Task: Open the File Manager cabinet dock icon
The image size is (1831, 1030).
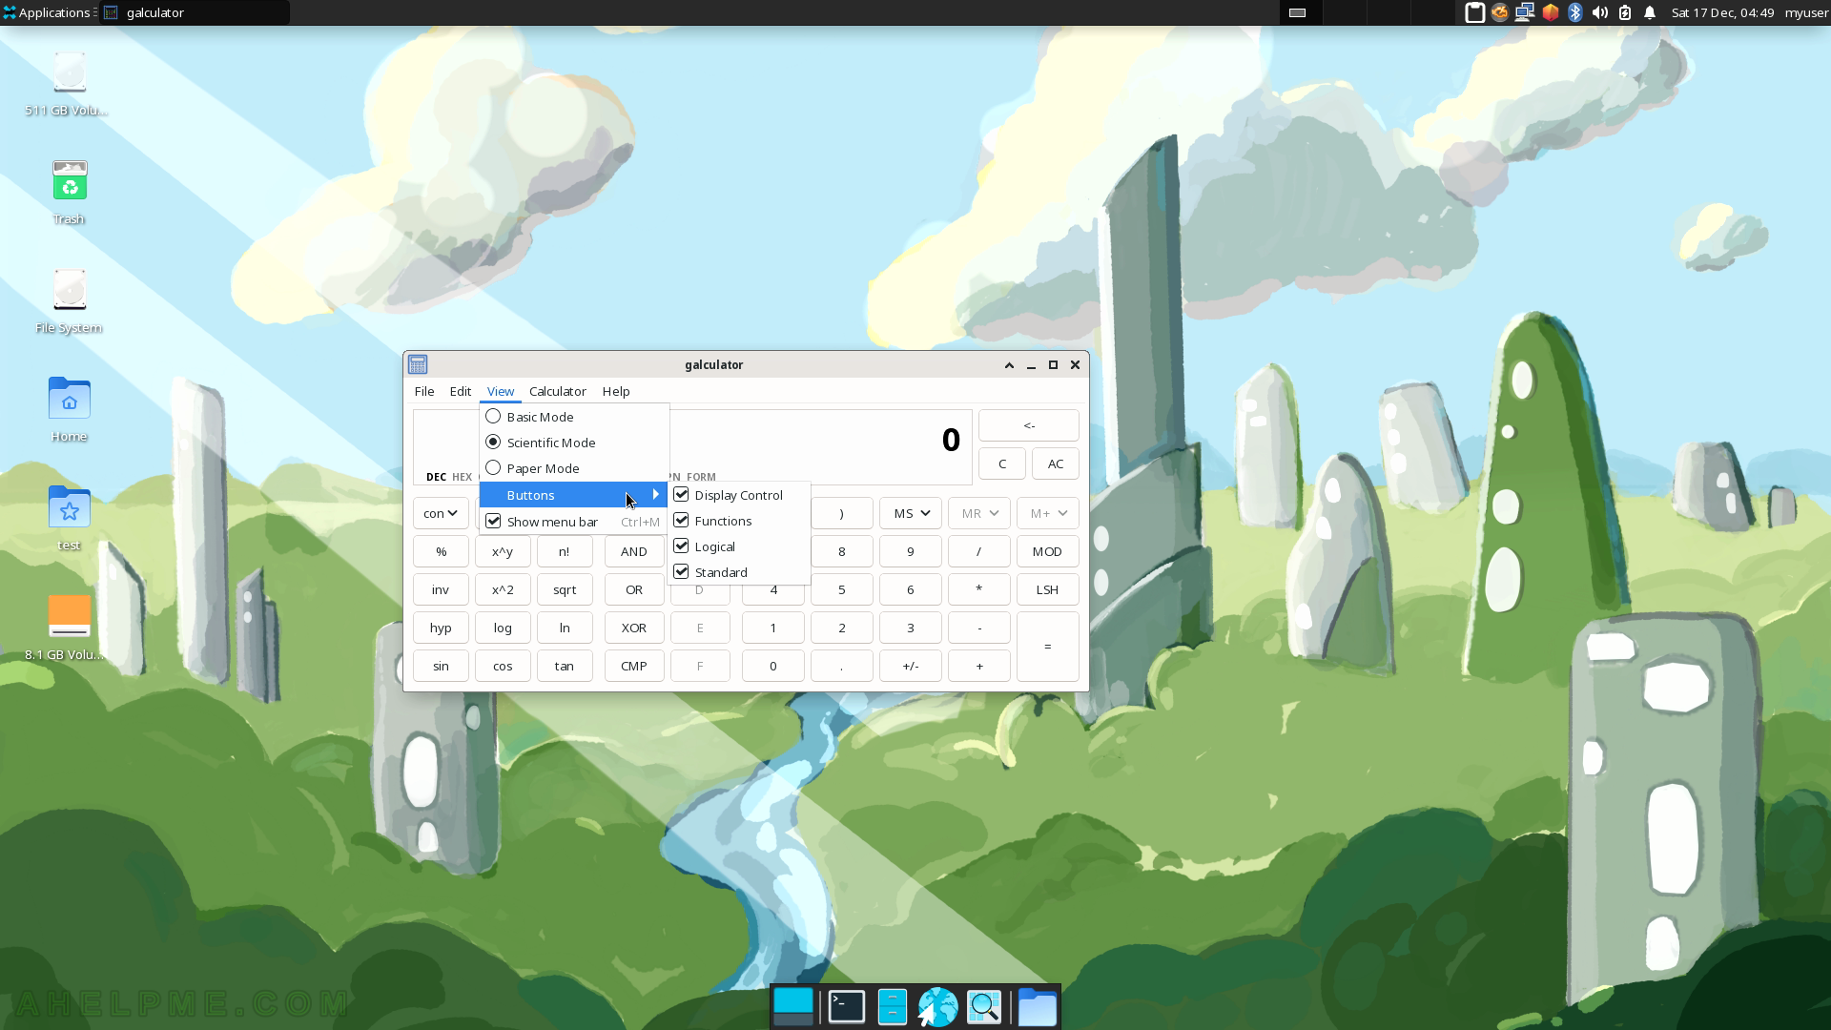Action: pyautogui.click(x=892, y=1007)
